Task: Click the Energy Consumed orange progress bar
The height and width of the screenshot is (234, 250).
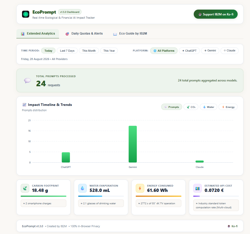Action: pyautogui.click(x=158, y=196)
